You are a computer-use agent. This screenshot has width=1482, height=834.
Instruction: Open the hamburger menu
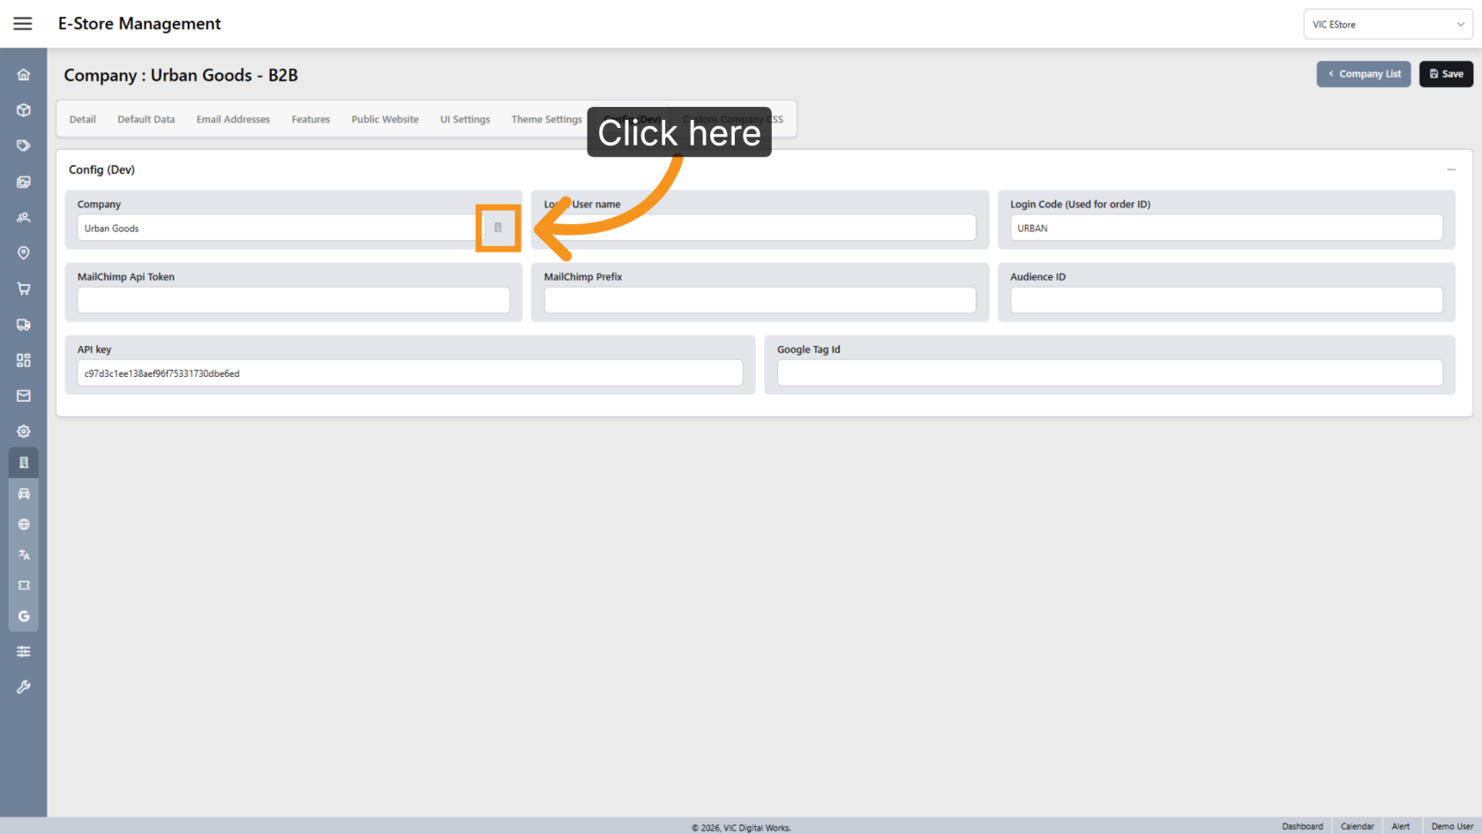(x=23, y=24)
